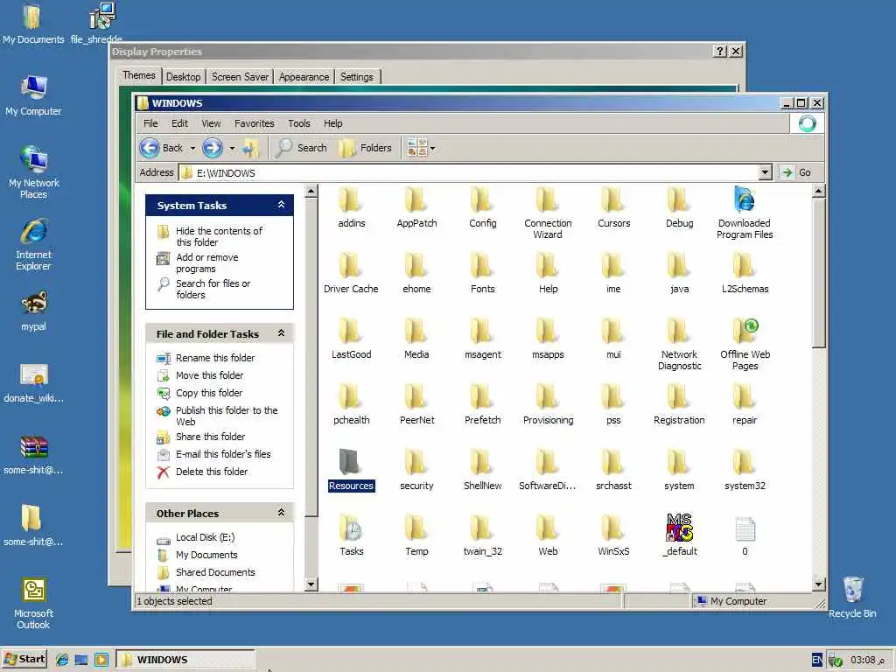Open Back history dropdown arrow
896x672 pixels.
(192, 149)
